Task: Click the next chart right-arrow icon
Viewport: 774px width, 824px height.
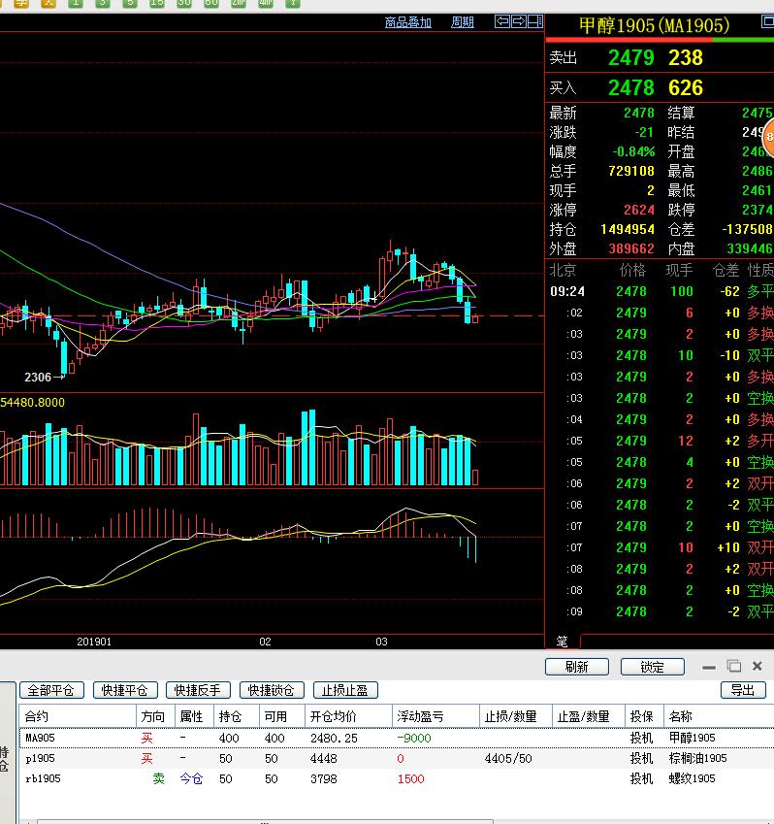Action: (x=518, y=21)
